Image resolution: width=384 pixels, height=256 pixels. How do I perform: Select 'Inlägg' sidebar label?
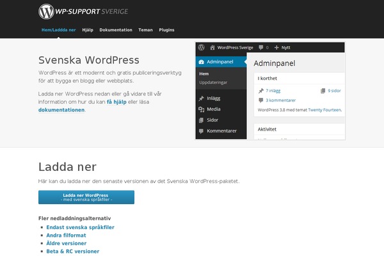(214, 99)
